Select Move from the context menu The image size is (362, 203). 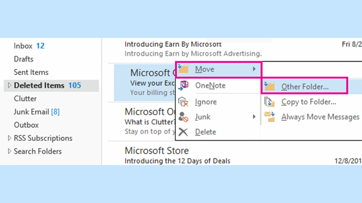click(x=205, y=69)
